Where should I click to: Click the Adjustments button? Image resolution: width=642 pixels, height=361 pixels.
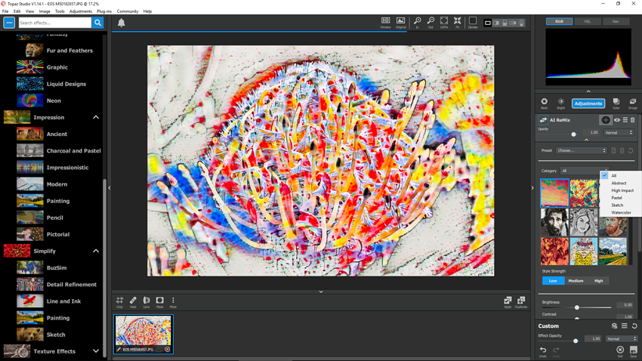coord(588,103)
